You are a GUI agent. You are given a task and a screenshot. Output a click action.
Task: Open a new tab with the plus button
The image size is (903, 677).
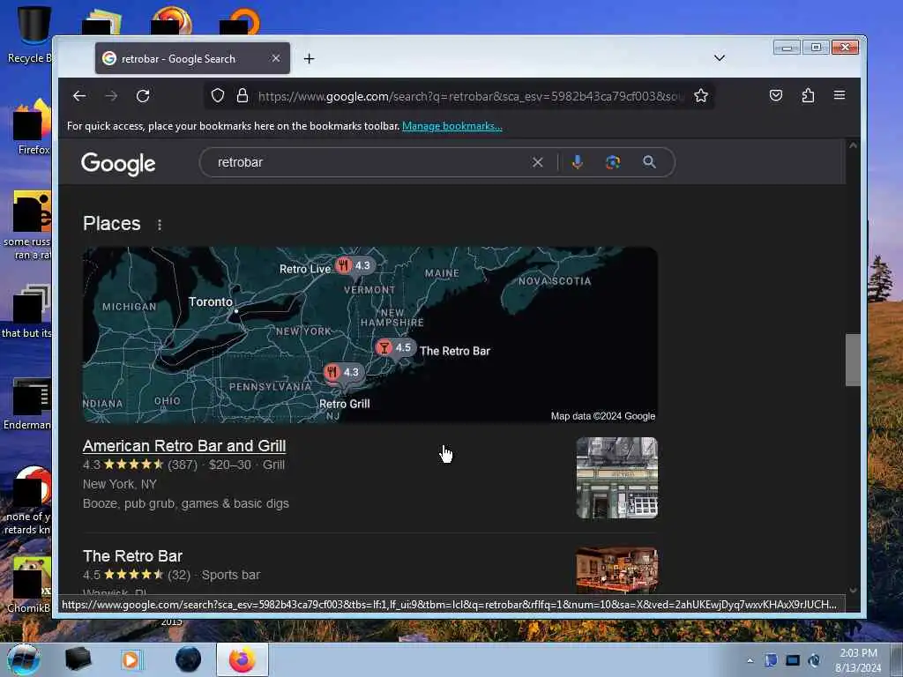pos(310,59)
